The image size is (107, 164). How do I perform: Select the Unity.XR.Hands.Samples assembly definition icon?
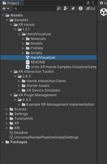(28, 67)
